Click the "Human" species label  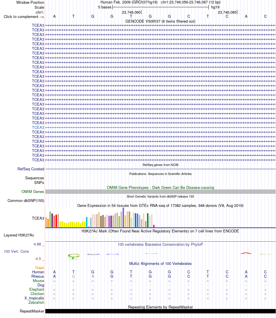[38, 272]
